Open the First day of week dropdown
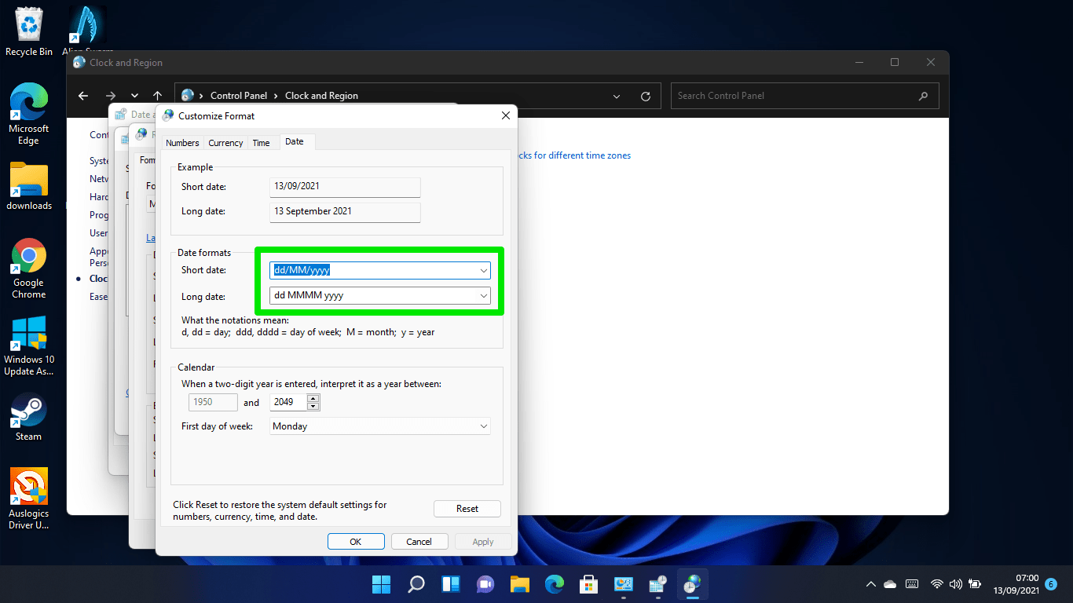The width and height of the screenshot is (1073, 603). (483, 426)
